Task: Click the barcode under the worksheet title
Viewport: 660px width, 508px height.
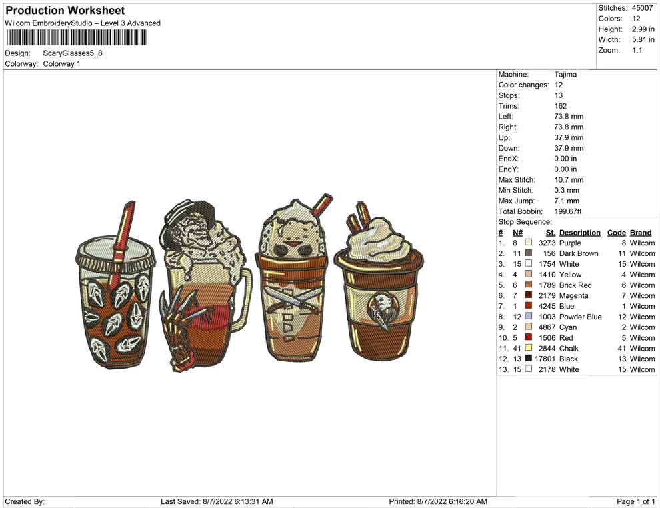Action: [76, 38]
